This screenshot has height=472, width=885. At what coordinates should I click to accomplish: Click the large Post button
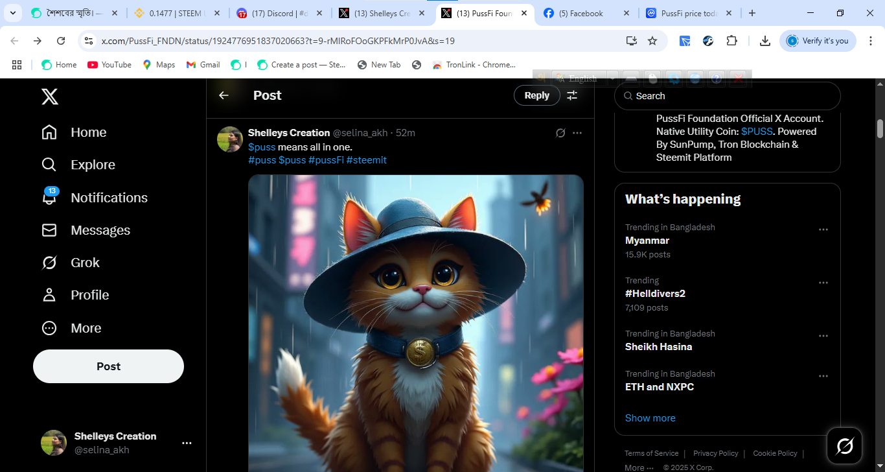tap(108, 366)
